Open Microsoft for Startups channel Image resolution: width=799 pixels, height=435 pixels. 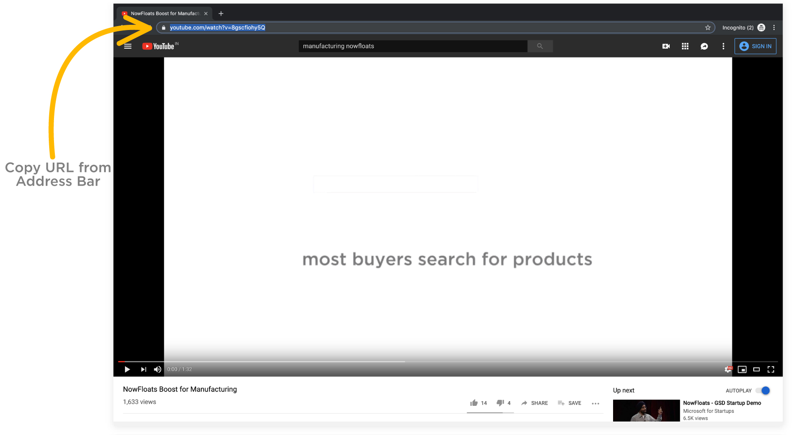708,411
